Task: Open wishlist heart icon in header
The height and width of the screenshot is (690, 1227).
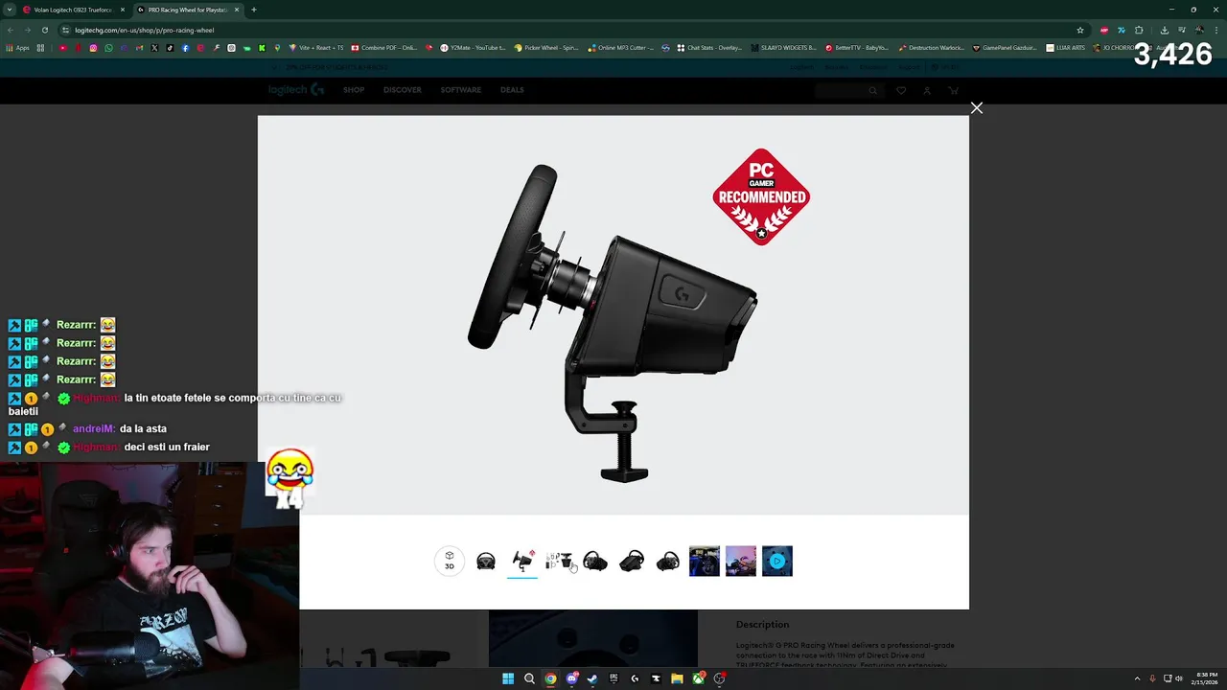Action: point(901,90)
